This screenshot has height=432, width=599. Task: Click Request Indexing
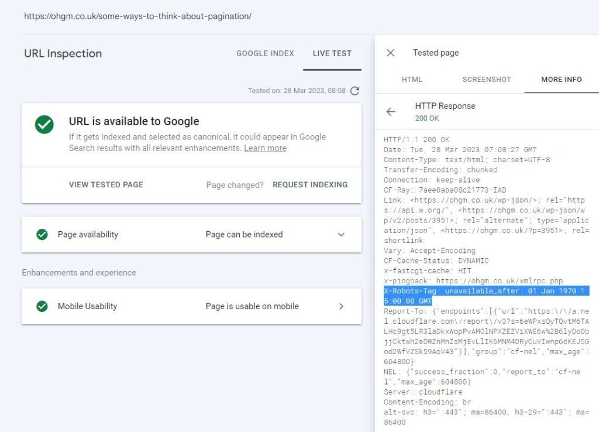click(310, 184)
